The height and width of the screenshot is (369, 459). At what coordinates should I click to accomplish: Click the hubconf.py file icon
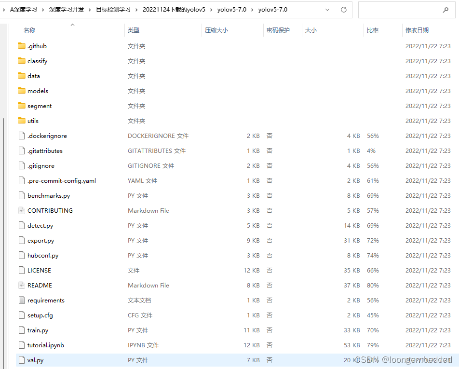click(21, 255)
